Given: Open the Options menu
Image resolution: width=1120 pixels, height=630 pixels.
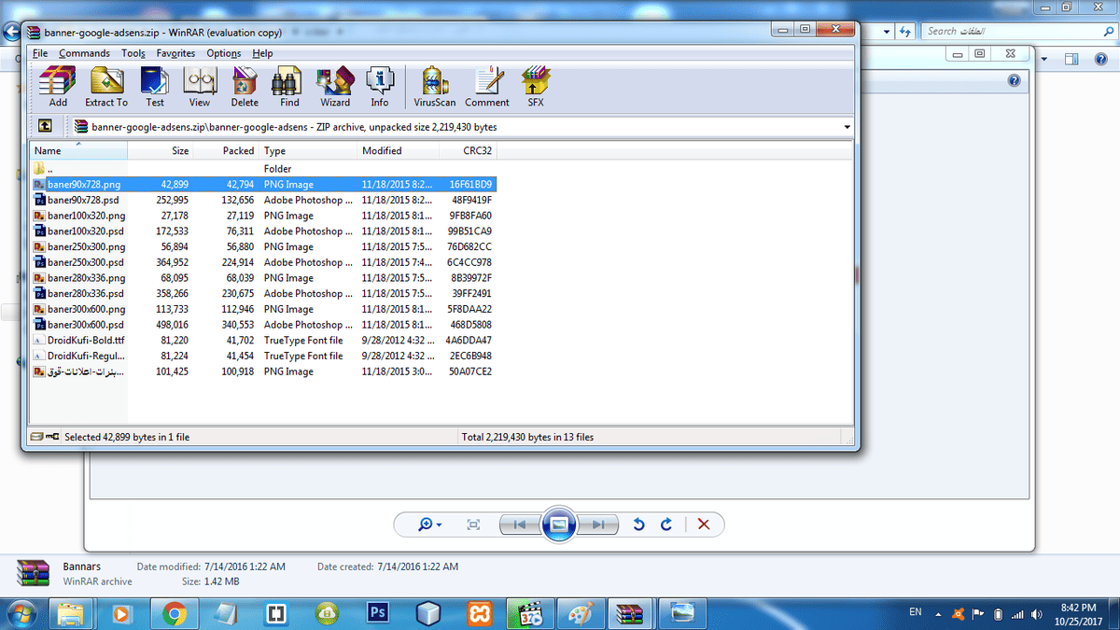Looking at the screenshot, I should pos(224,53).
